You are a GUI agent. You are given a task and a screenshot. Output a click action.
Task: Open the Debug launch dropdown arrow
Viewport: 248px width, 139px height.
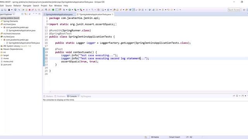[x=67, y=10]
